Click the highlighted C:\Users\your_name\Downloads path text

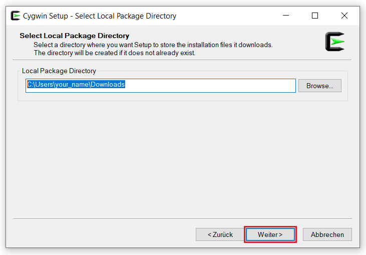pos(76,85)
